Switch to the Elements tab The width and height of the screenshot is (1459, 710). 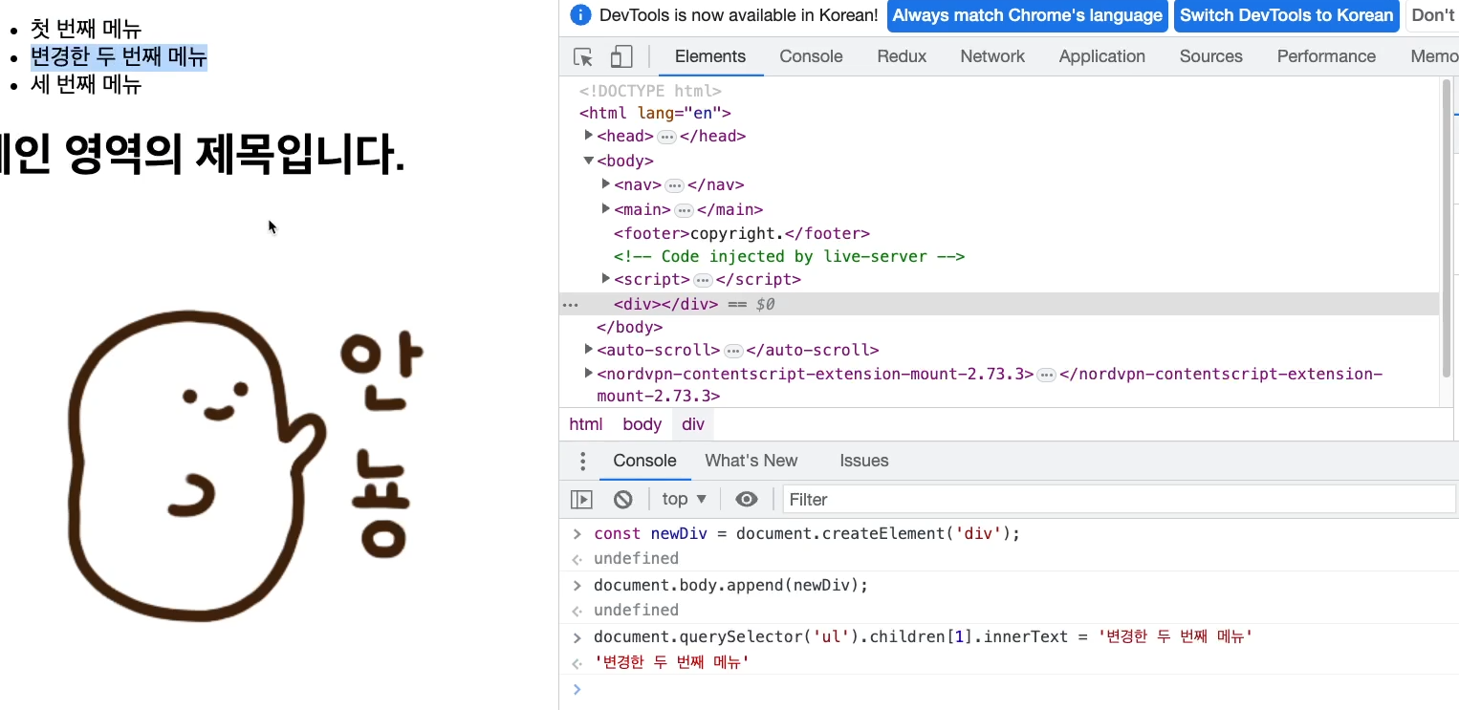(x=710, y=56)
